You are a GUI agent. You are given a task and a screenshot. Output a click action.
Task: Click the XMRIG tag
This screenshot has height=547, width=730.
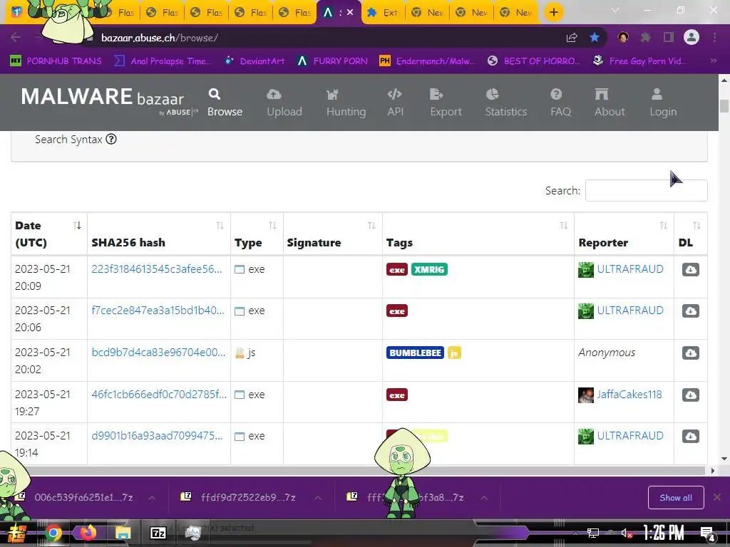(x=429, y=269)
